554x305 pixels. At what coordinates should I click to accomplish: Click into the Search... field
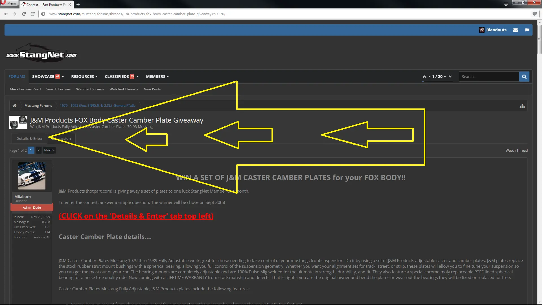pos(489,77)
